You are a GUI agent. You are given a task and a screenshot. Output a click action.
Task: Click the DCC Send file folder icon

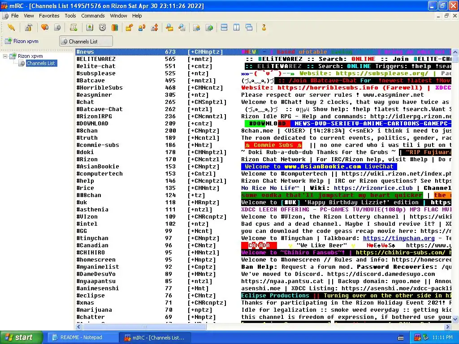pyautogui.click(x=129, y=27)
